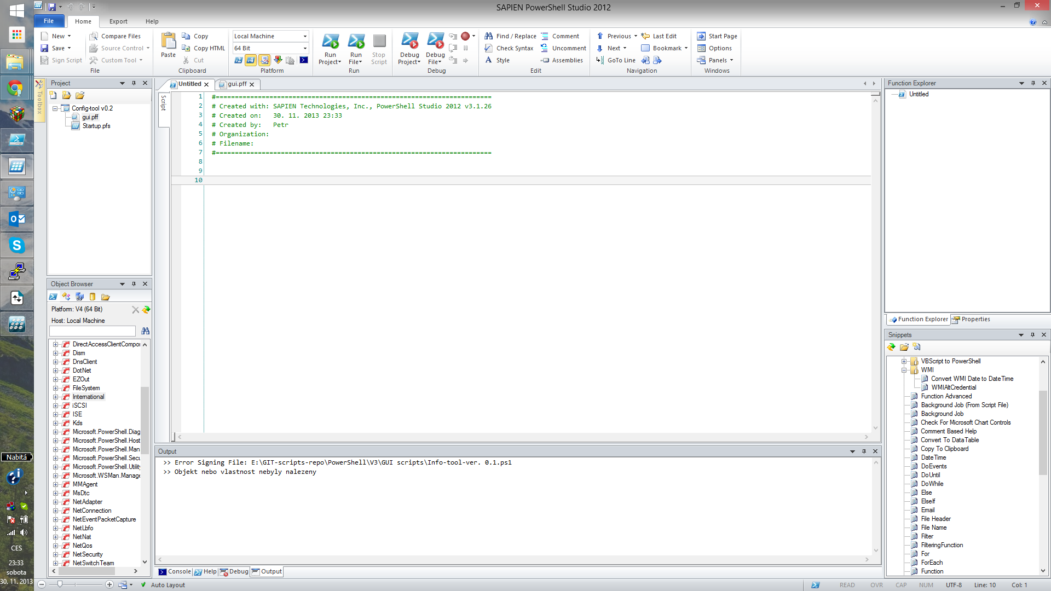Screen dimensions: 1051x591
Task: Click the red breakpoint circle icon
Action: point(465,36)
